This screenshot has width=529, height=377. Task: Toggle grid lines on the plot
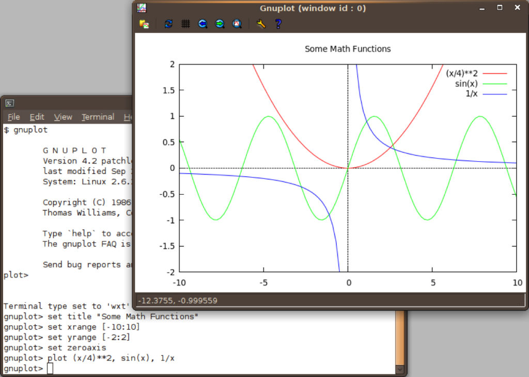185,23
